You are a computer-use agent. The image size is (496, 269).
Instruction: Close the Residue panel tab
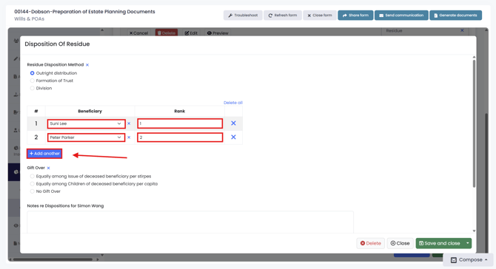[462, 30]
